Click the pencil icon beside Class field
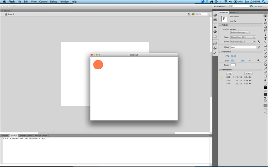The height and width of the screenshot is (167, 268). tap(259, 47)
